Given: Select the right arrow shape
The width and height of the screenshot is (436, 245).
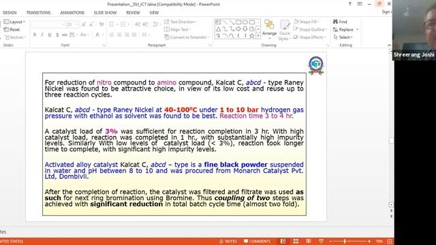Looking at the screenshot, I should (238, 29).
